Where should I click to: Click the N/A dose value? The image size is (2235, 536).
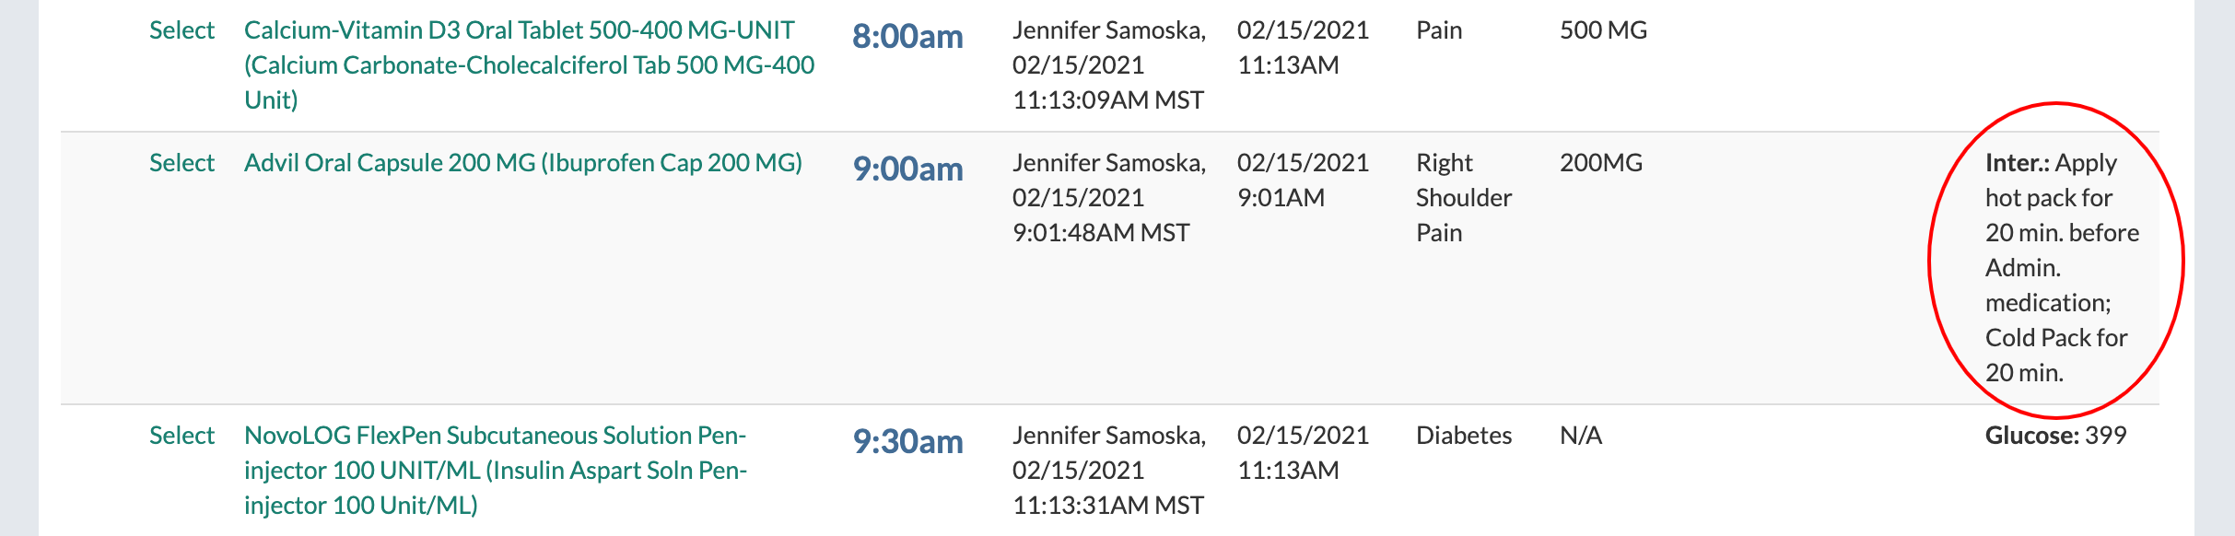click(1580, 436)
